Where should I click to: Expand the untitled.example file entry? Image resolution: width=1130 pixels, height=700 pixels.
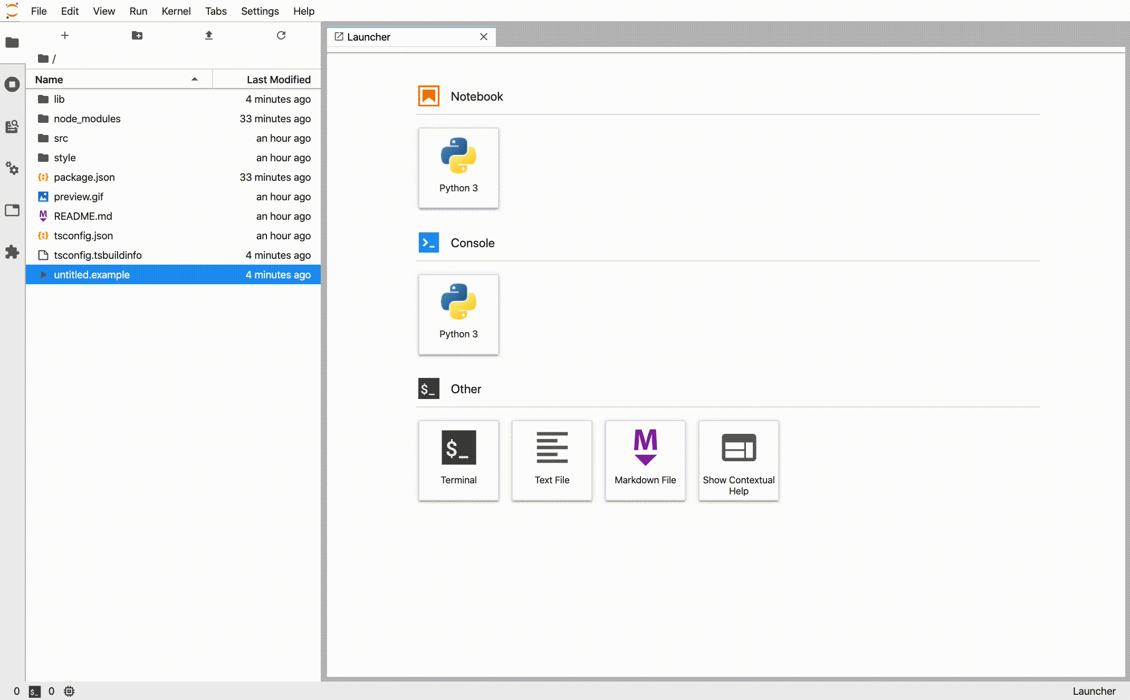point(43,274)
